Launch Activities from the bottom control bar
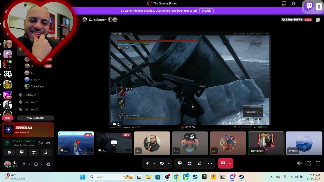 (190, 163)
